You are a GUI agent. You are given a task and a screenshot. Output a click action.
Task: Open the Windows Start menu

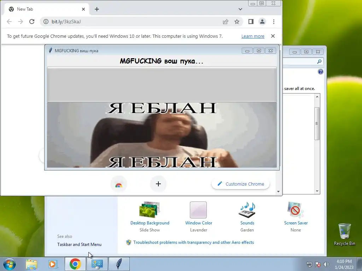(x=10, y=264)
